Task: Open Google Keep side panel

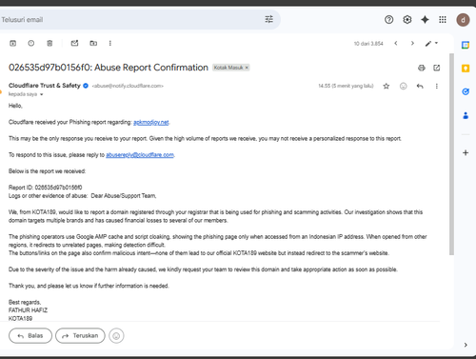Action: [466, 69]
